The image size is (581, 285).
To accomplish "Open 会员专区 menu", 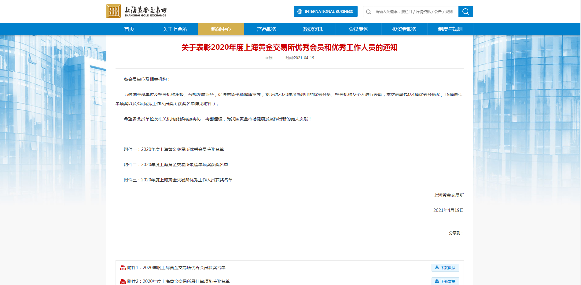I will coord(359,29).
